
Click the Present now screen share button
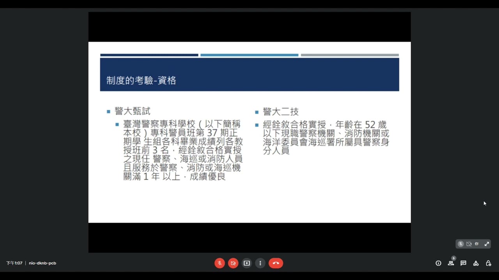point(247,263)
